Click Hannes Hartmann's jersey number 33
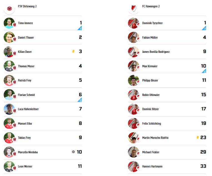This screenshot has width=212, height=176. 203,166
